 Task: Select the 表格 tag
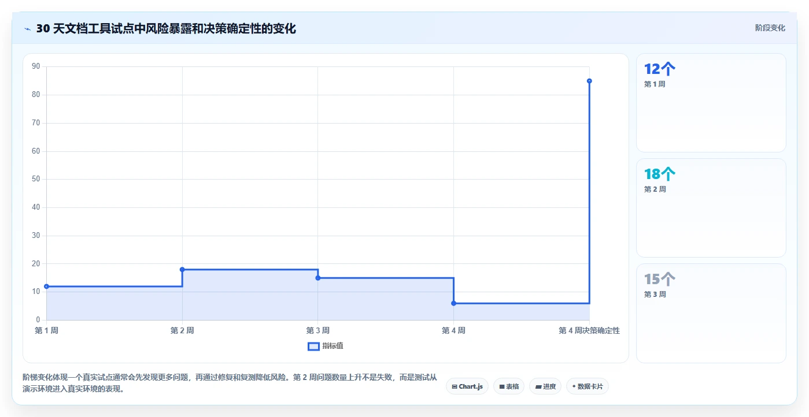(509, 386)
